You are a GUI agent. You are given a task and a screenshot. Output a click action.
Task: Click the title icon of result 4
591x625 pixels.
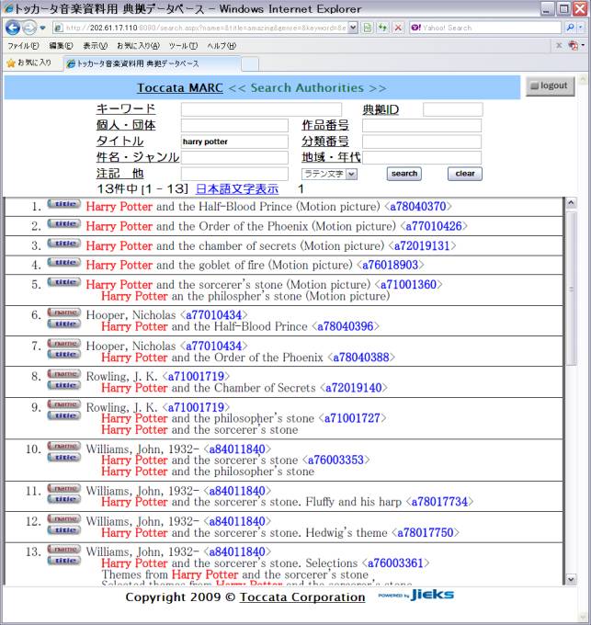click(x=63, y=262)
